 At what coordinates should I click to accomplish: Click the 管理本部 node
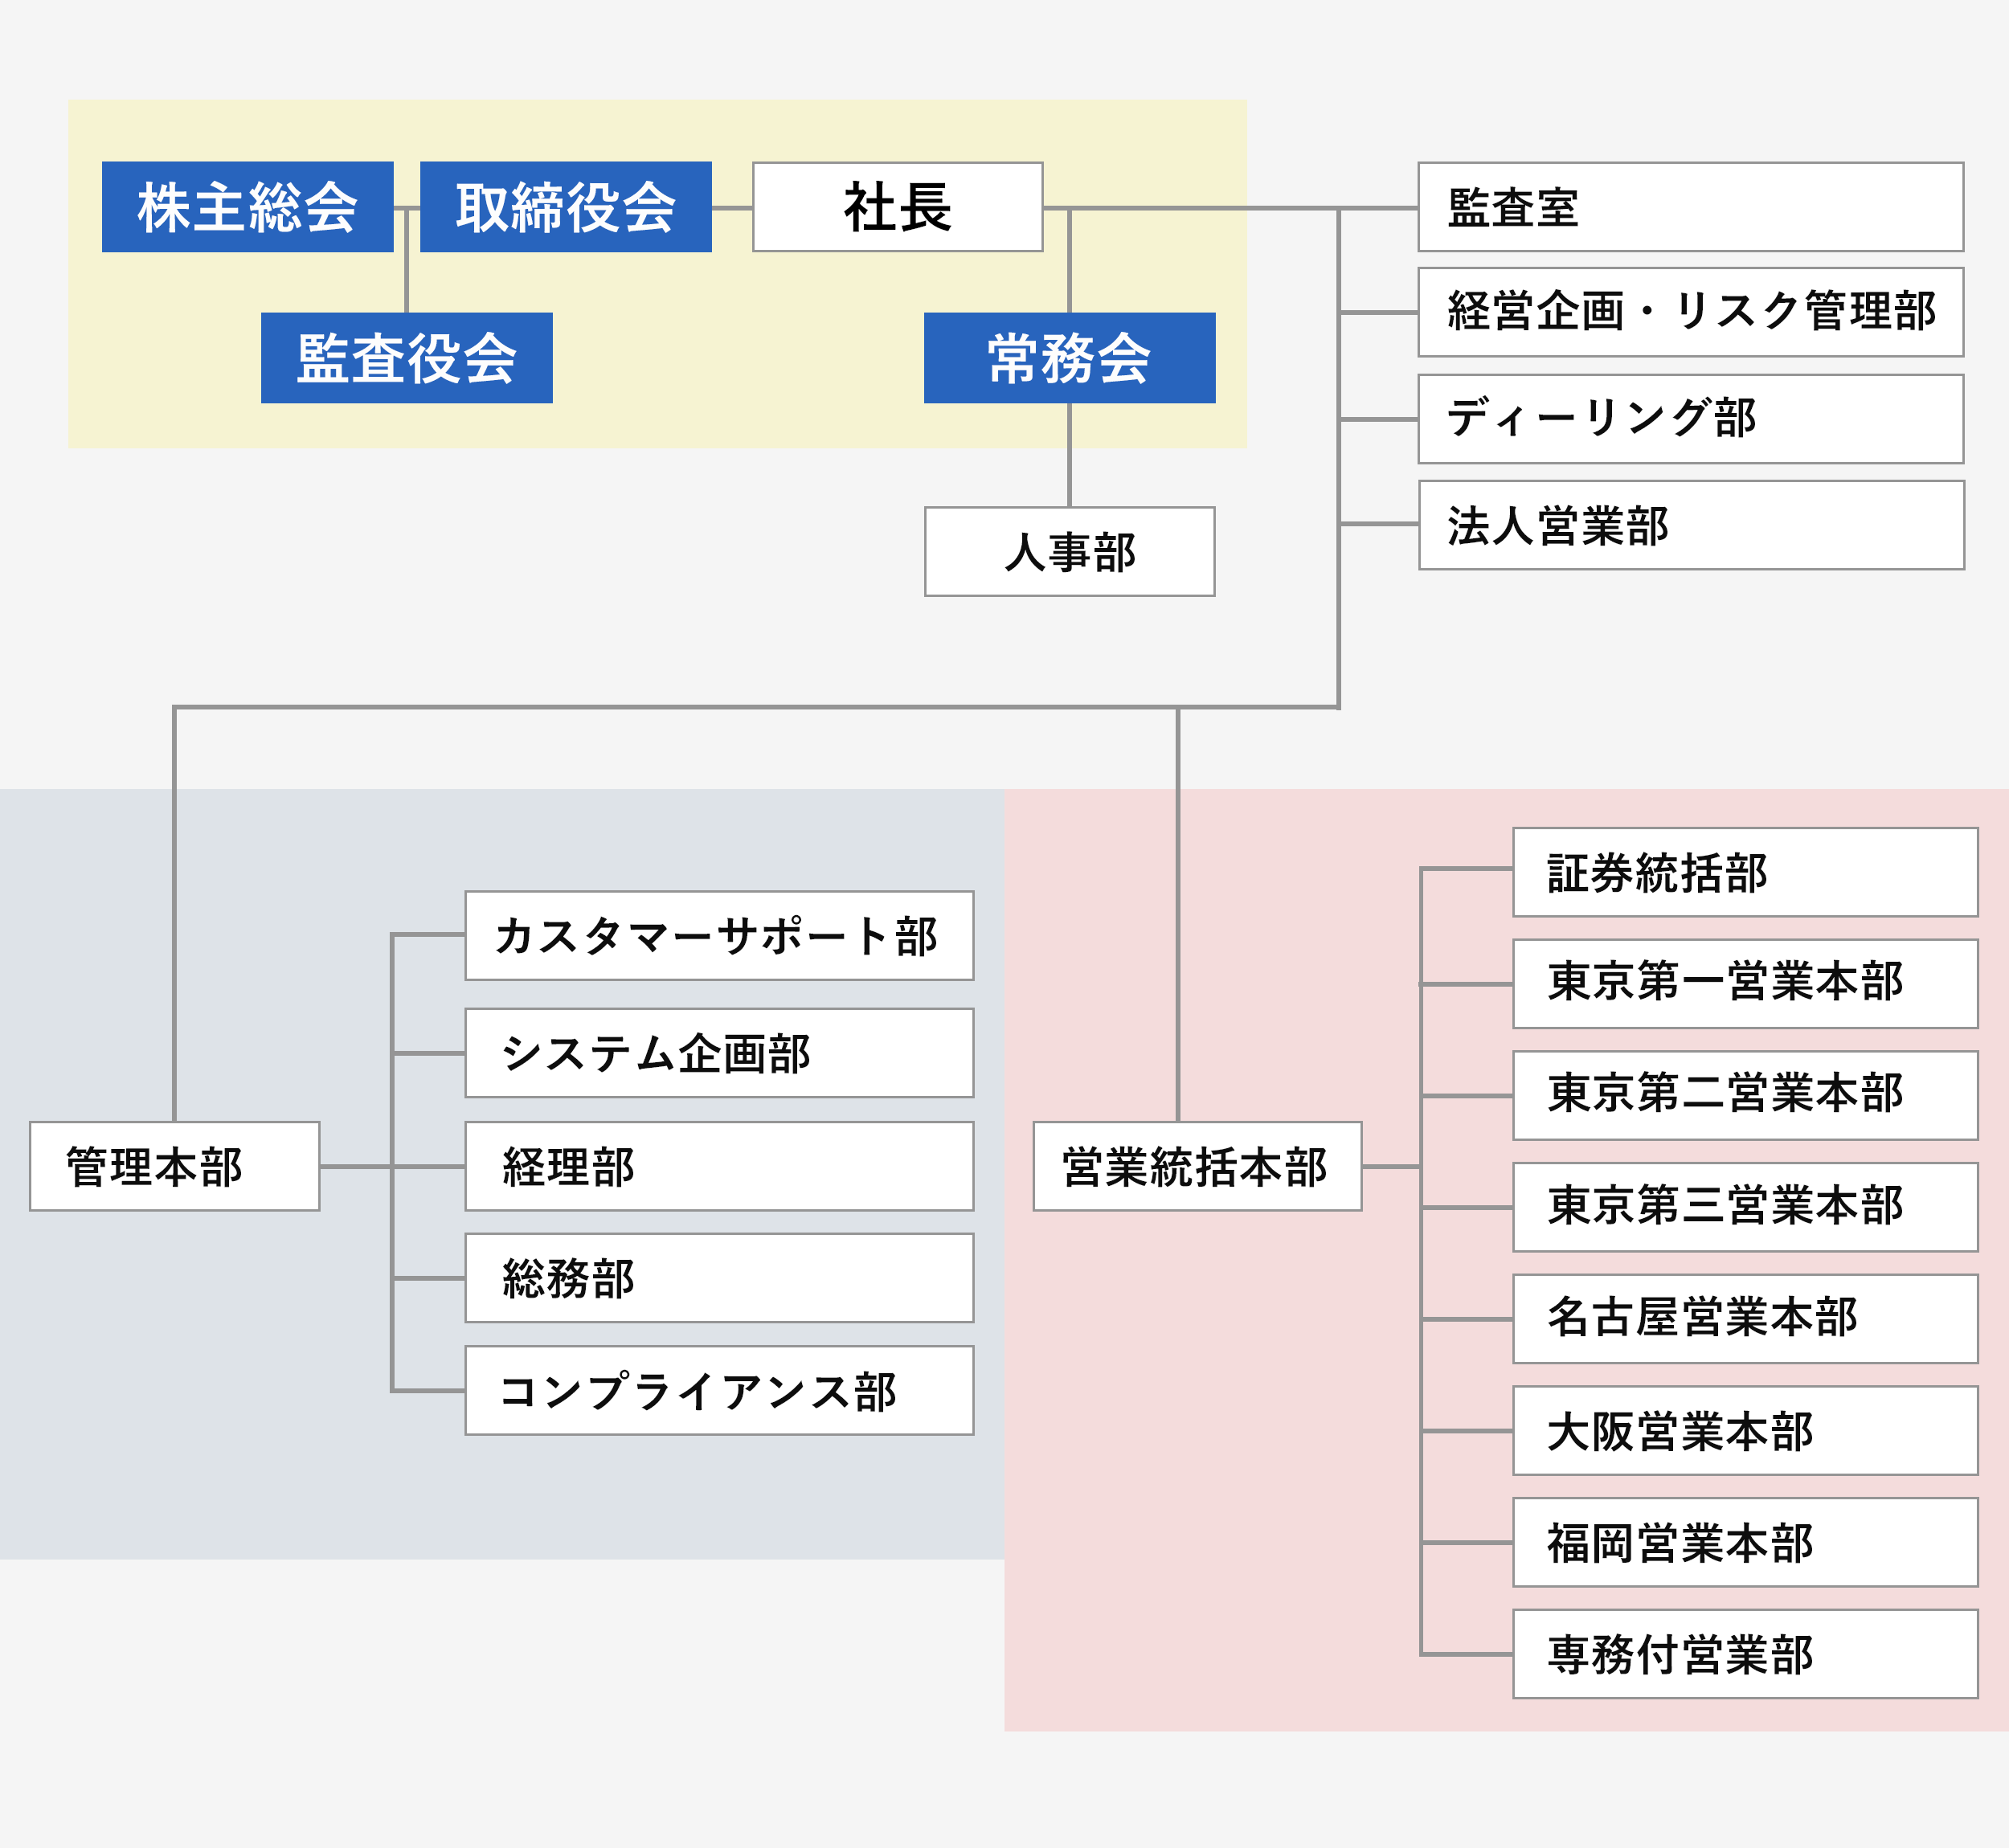pyautogui.click(x=174, y=1166)
